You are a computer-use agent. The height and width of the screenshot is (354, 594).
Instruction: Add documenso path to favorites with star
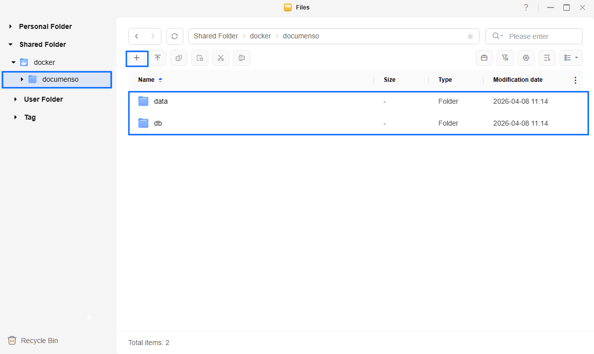pos(470,36)
